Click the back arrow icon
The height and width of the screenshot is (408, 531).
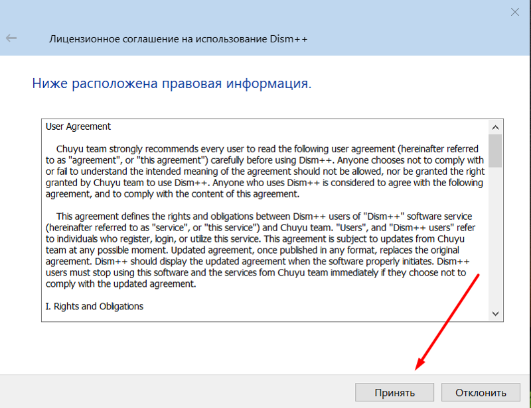tap(11, 38)
